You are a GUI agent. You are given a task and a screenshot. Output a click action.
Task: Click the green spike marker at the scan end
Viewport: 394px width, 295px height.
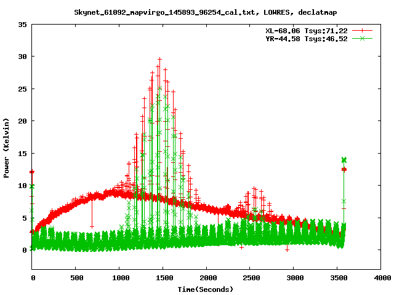pos(344,160)
